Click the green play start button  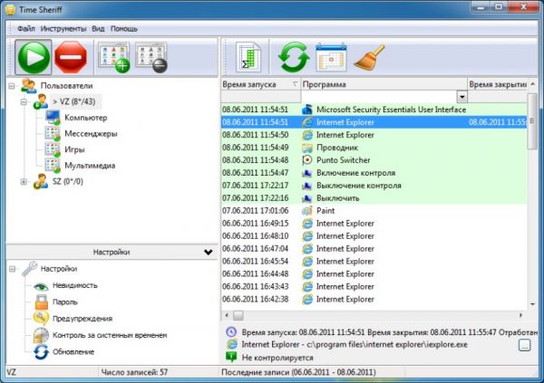pyautogui.click(x=34, y=58)
